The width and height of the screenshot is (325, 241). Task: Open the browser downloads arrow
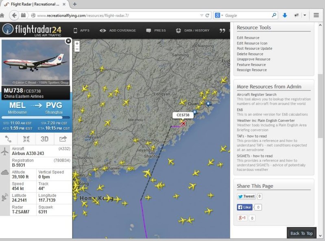285,15
